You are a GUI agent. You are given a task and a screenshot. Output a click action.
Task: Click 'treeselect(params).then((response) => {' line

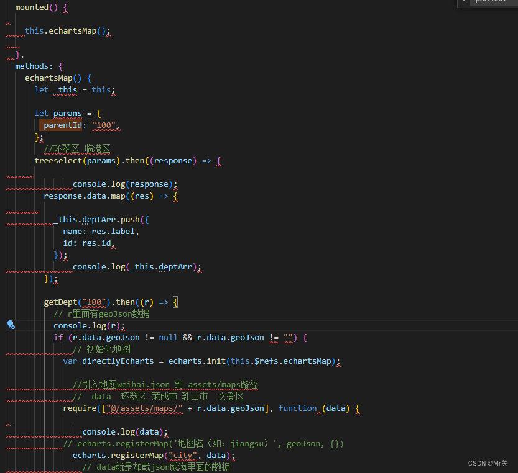click(128, 161)
